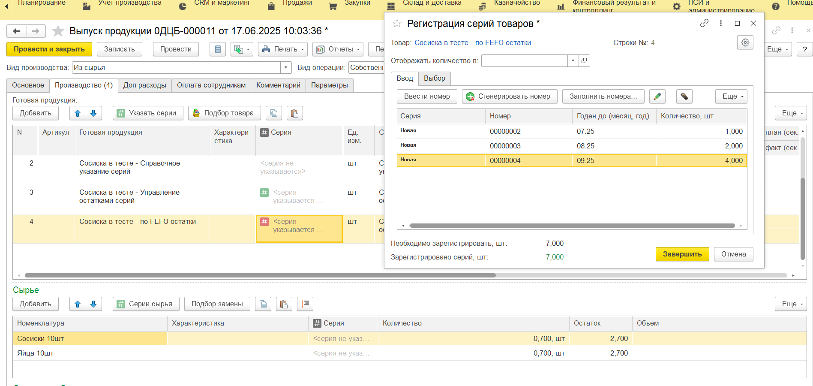
Task: Click the paste rows icon in products toolbar
Action: click(294, 113)
